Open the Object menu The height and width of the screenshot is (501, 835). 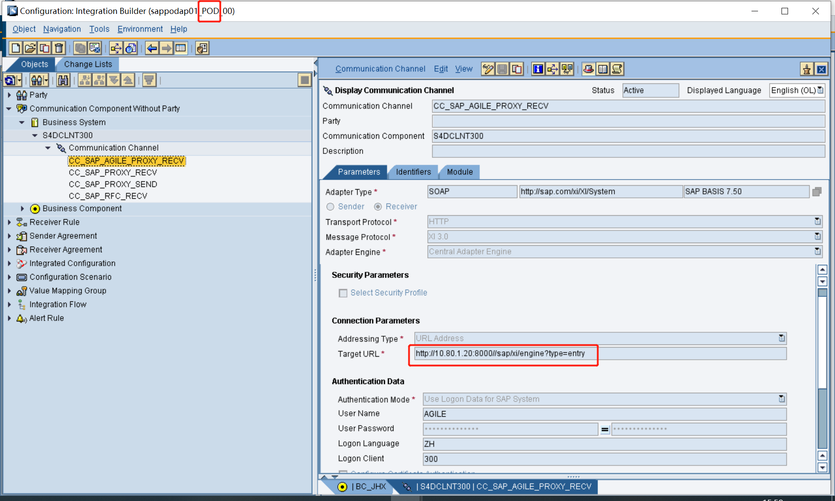pyautogui.click(x=24, y=29)
